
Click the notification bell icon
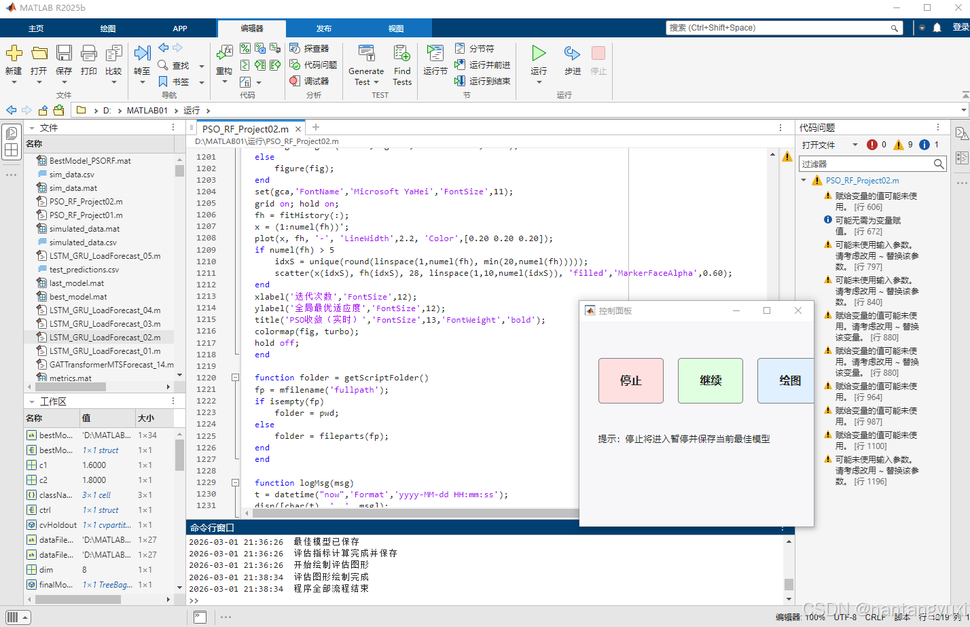[937, 28]
